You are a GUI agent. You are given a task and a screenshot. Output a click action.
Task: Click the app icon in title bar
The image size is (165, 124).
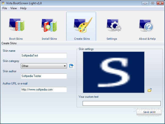(x=3, y=3)
